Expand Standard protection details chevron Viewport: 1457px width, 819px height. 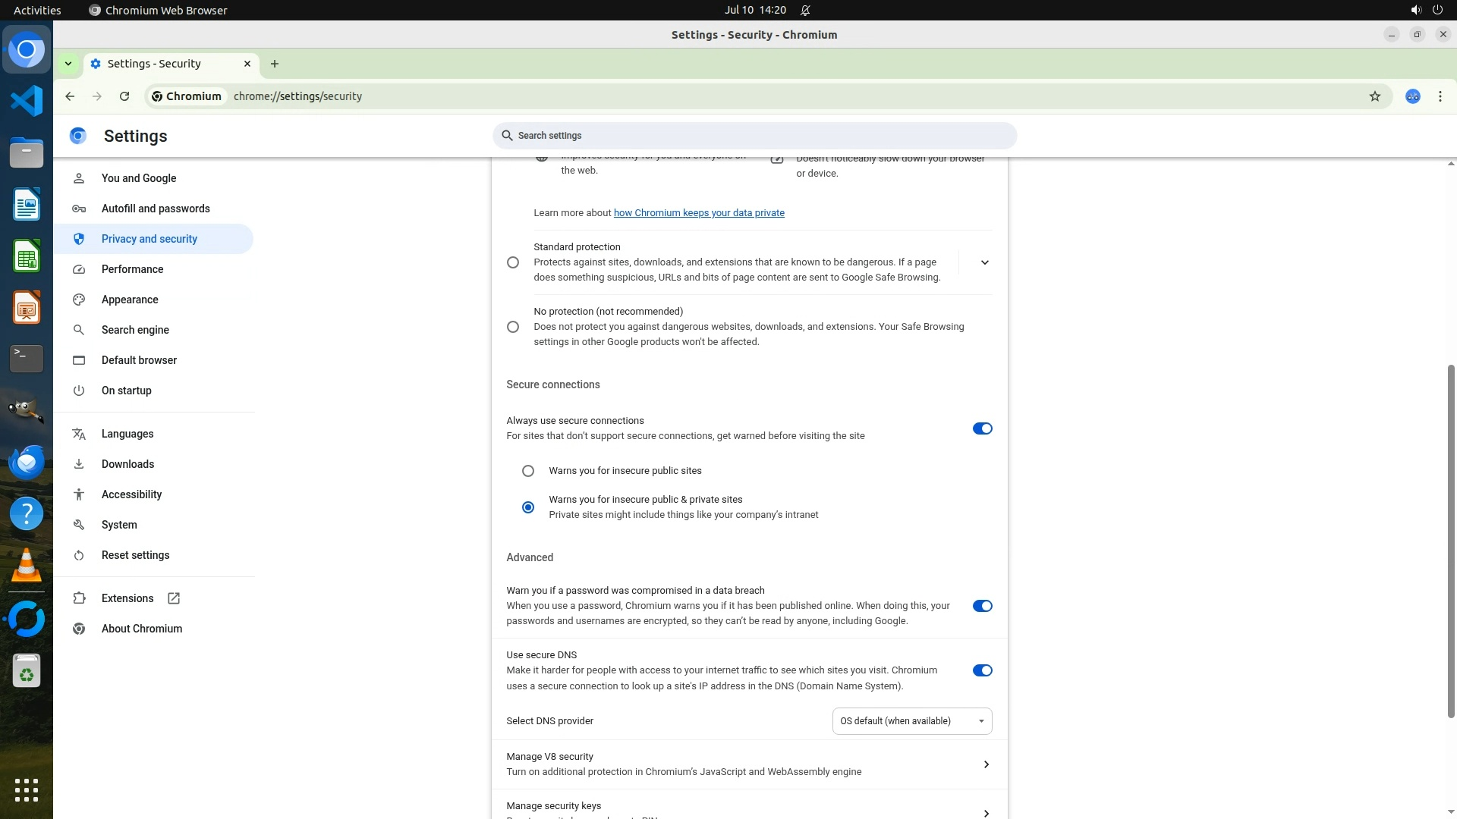[x=984, y=262]
